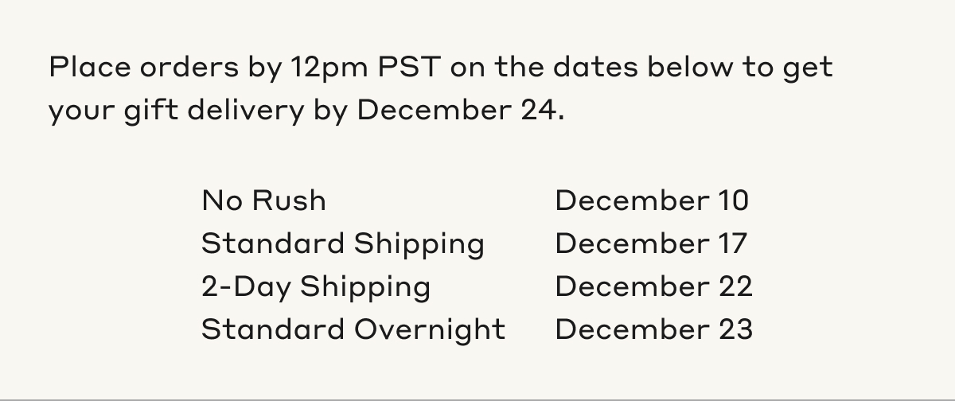Click the "2-Day Shipping" label
Viewport: 955px width, 401px height.
tap(315, 286)
